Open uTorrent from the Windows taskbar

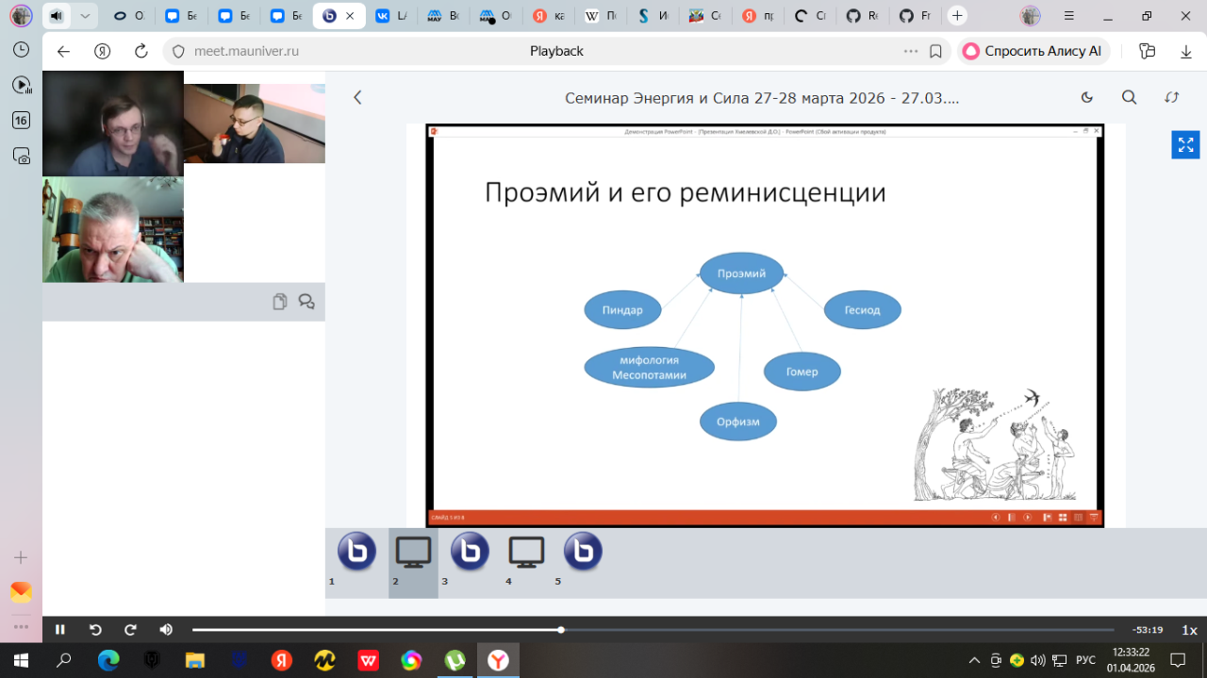(455, 660)
